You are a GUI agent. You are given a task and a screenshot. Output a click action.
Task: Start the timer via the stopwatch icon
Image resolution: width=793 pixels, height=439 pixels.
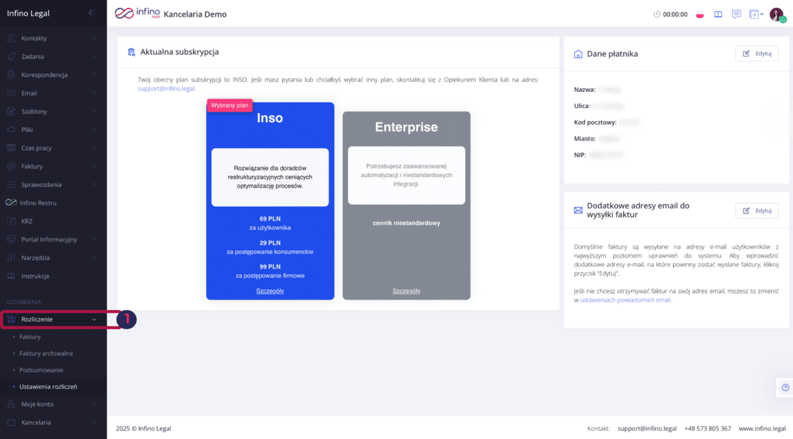tap(657, 14)
